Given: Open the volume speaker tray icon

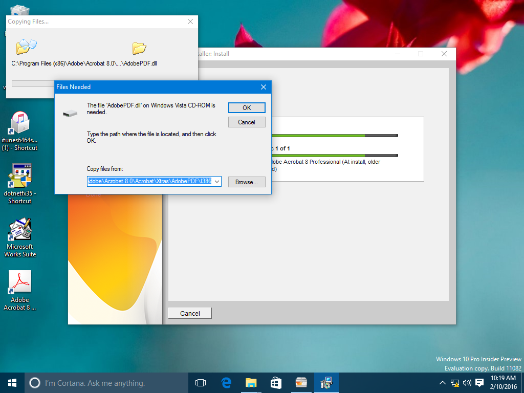Looking at the screenshot, I should click(467, 383).
